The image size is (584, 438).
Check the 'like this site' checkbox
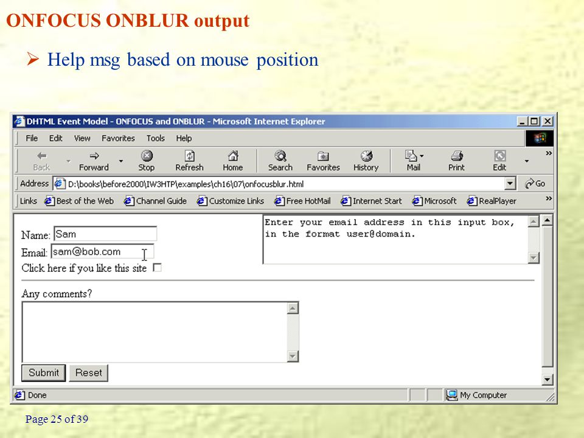tap(157, 268)
